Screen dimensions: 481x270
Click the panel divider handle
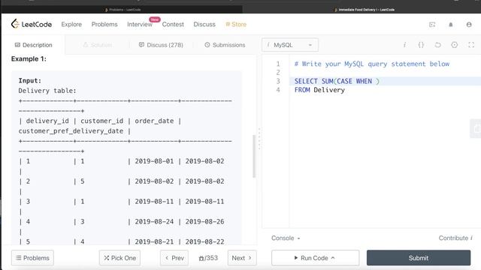(x=259, y=139)
